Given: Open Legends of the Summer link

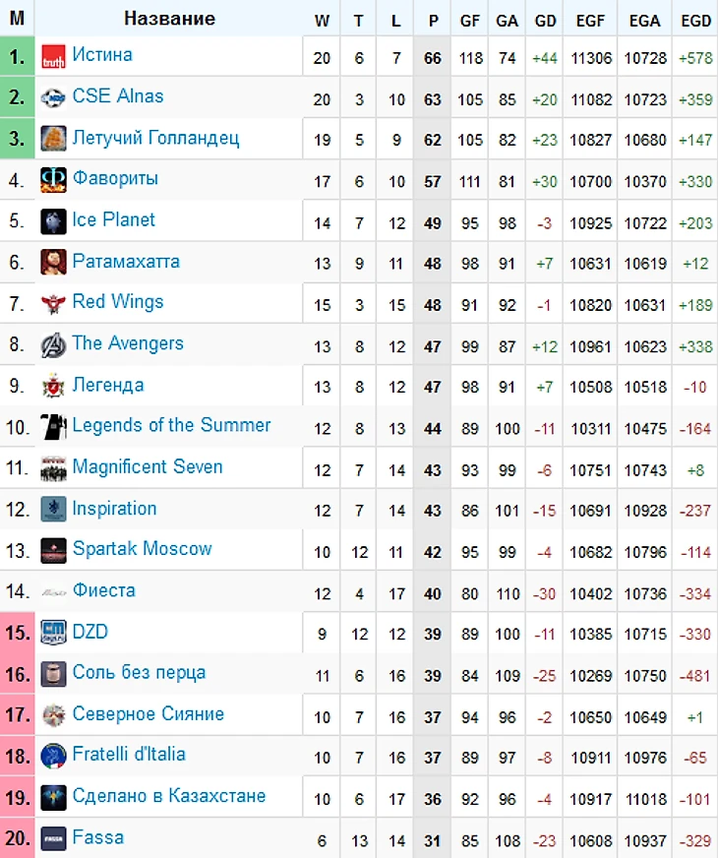Looking at the screenshot, I should (171, 425).
